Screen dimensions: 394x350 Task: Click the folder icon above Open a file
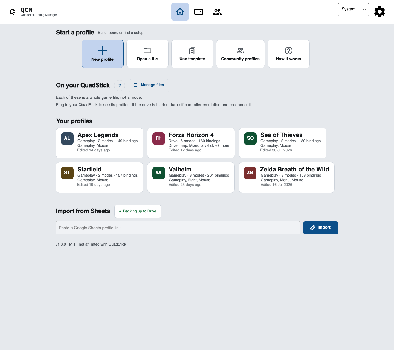pyautogui.click(x=147, y=51)
